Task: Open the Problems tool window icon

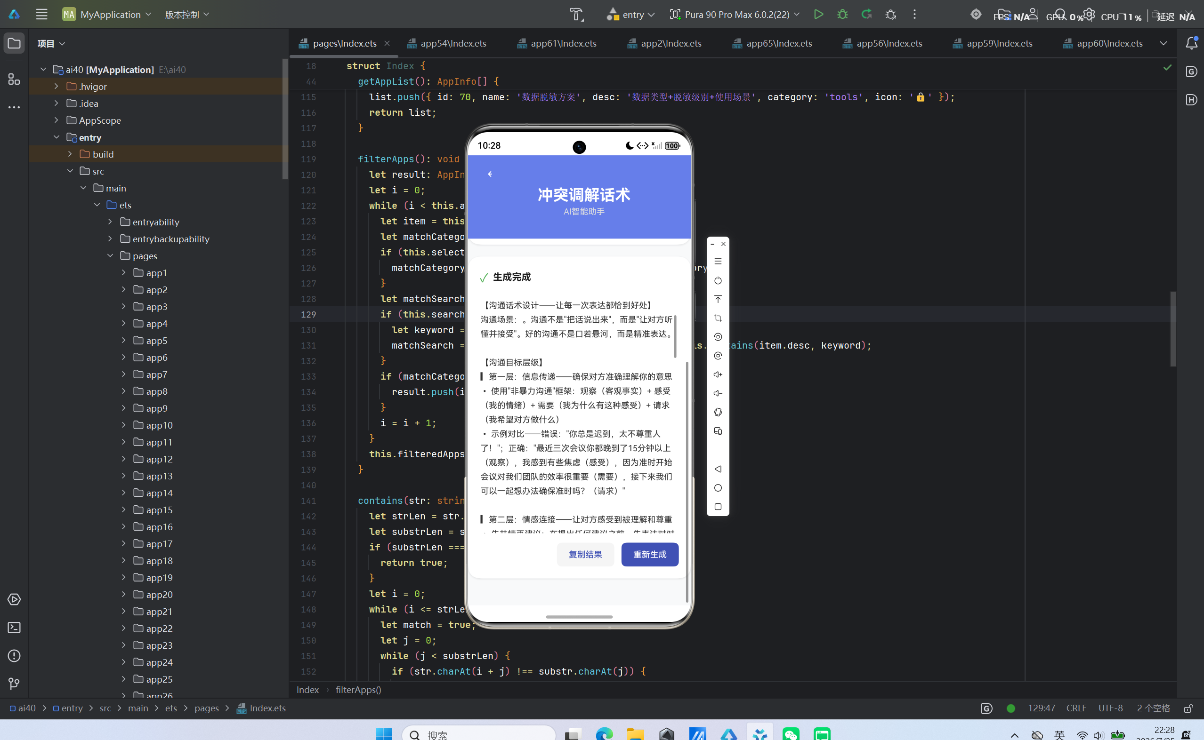Action: click(x=14, y=655)
